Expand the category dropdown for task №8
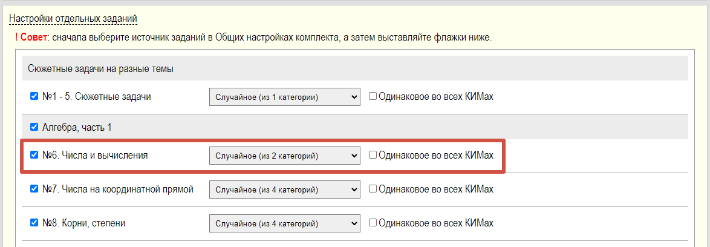Viewport: 710px width, 247px height. 284,223
